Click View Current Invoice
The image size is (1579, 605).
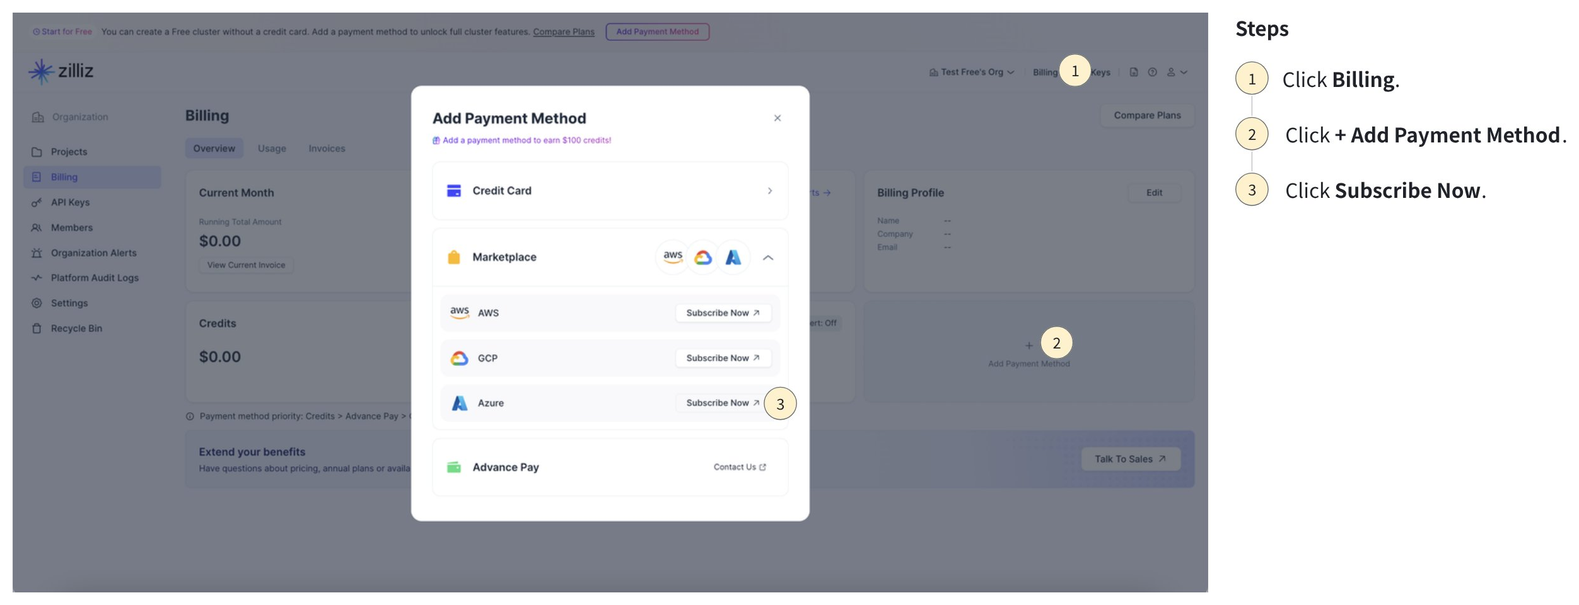[x=246, y=265]
